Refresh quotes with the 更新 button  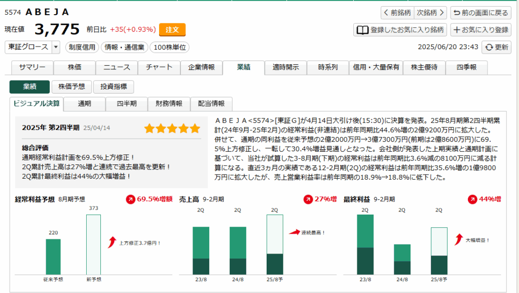coord(497,47)
